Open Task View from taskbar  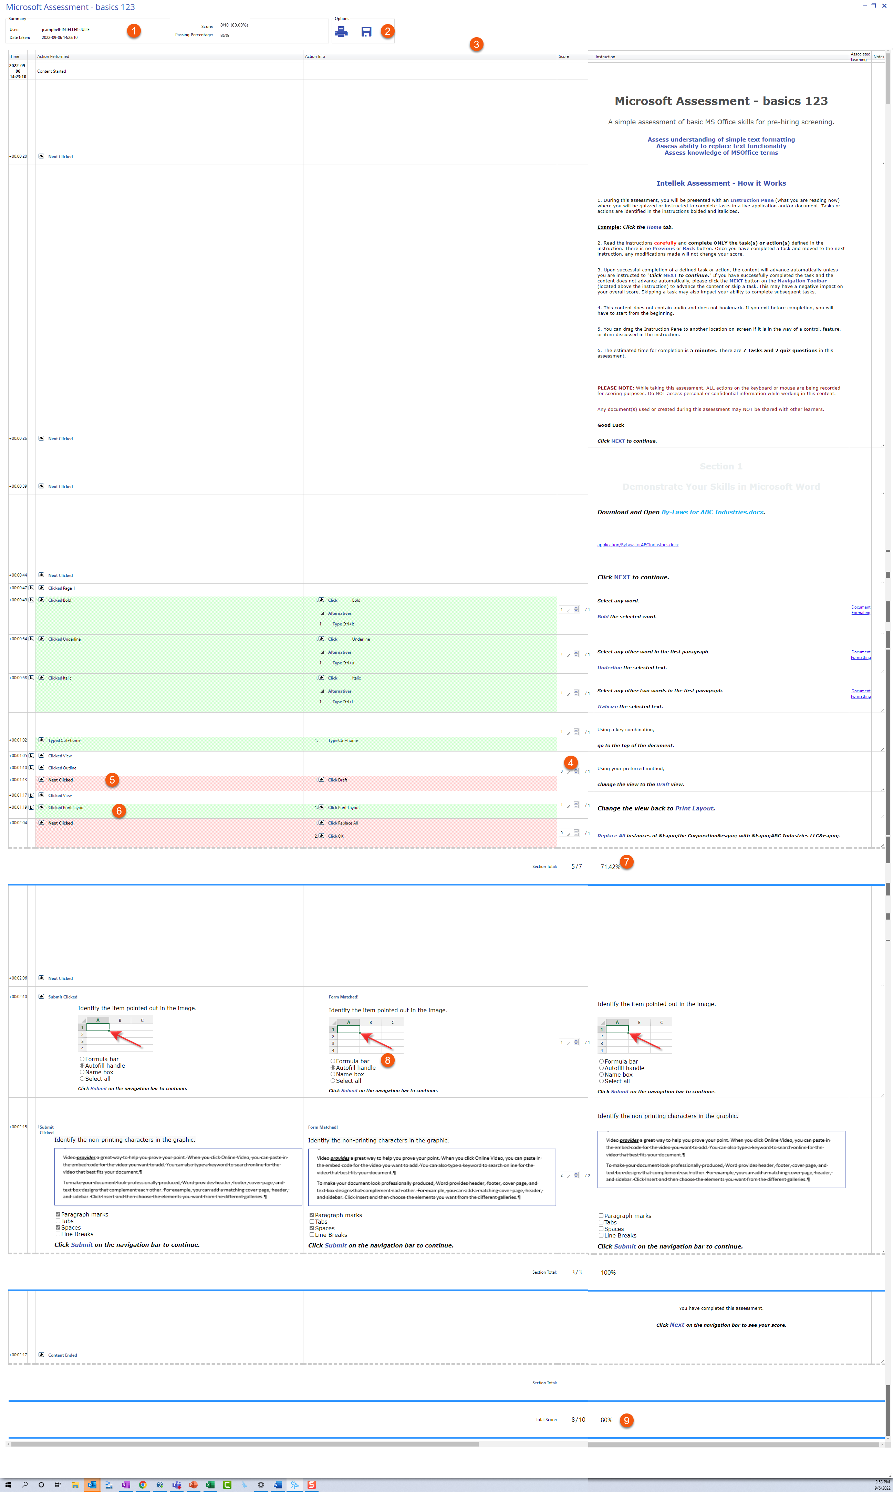point(58,1485)
